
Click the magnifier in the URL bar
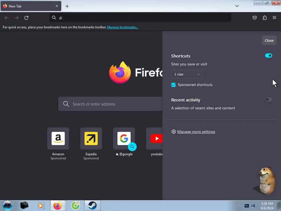point(54,18)
